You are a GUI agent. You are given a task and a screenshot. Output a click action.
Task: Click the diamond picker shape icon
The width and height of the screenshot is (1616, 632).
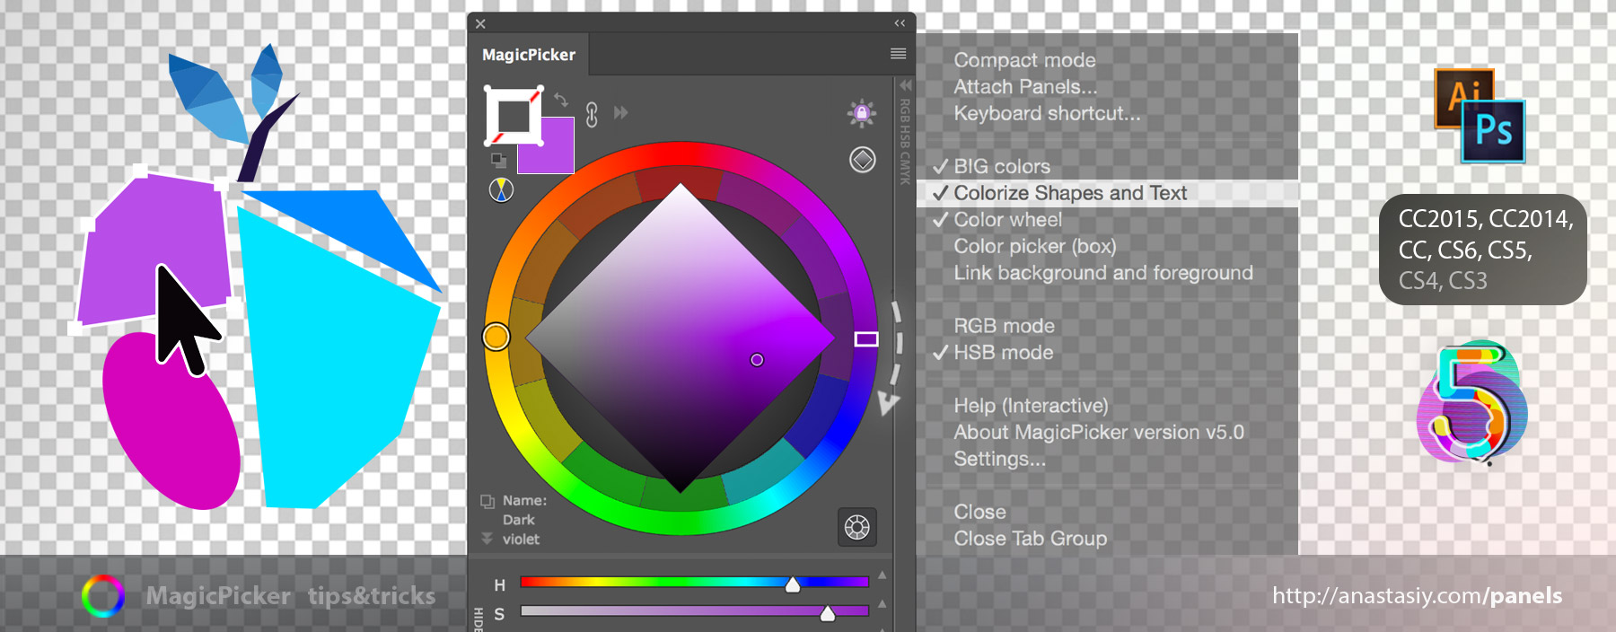pyautogui.click(x=863, y=160)
